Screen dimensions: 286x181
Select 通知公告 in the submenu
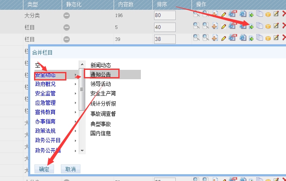(x=100, y=75)
